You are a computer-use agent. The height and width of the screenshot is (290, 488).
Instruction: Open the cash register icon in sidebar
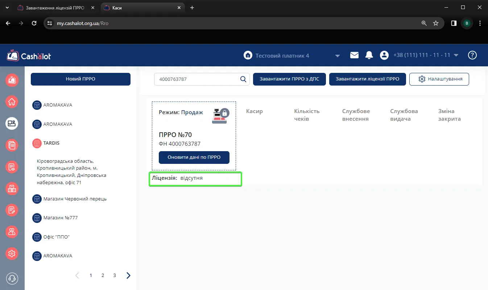click(x=12, y=124)
